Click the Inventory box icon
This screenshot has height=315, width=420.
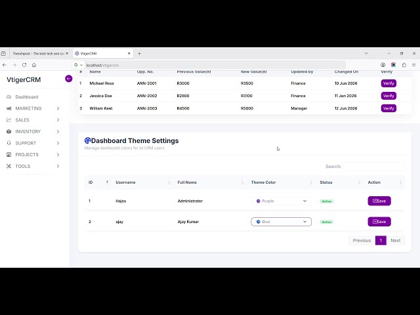pyautogui.click(x=9, y=131)
